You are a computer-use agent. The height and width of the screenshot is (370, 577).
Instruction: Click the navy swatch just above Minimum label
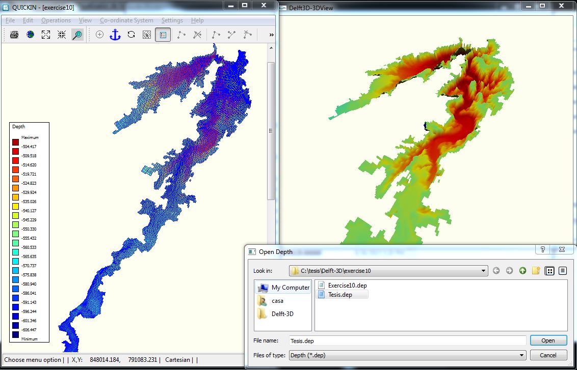(x=15, y=334)
